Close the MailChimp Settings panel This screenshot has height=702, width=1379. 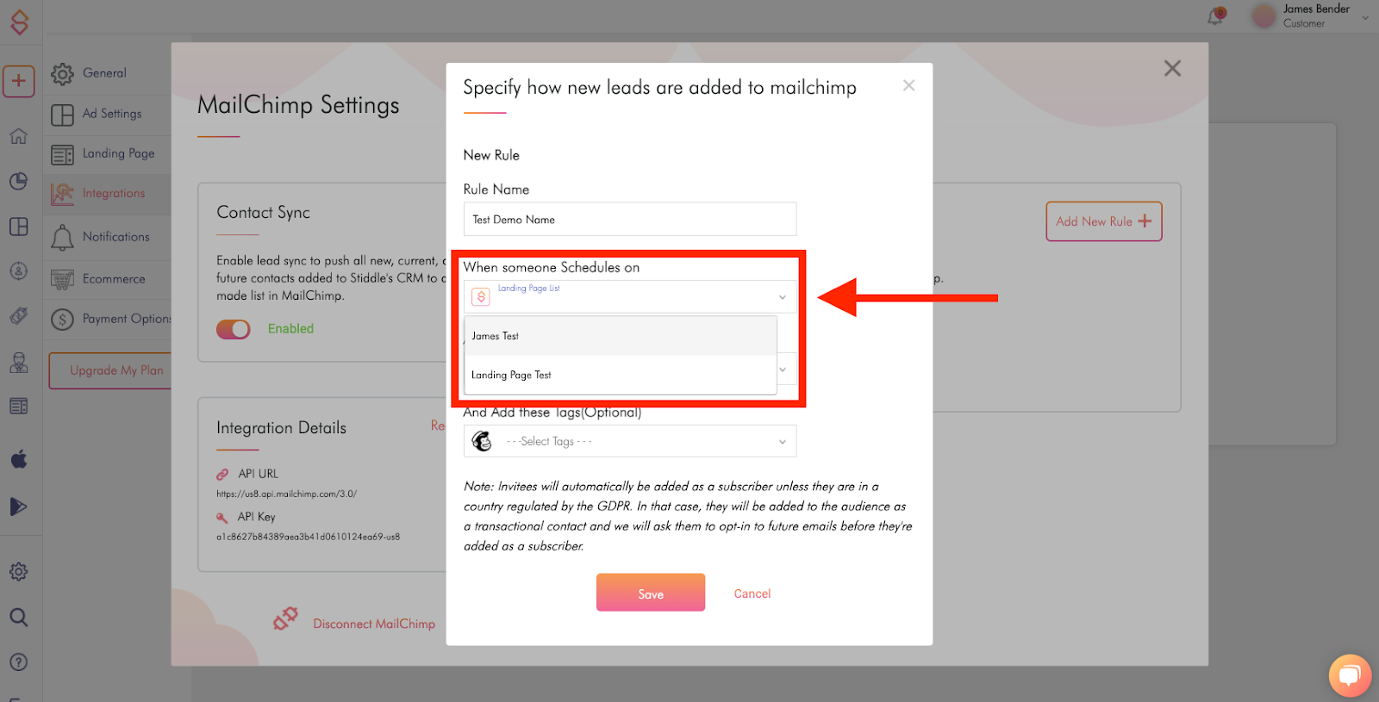1172,68
